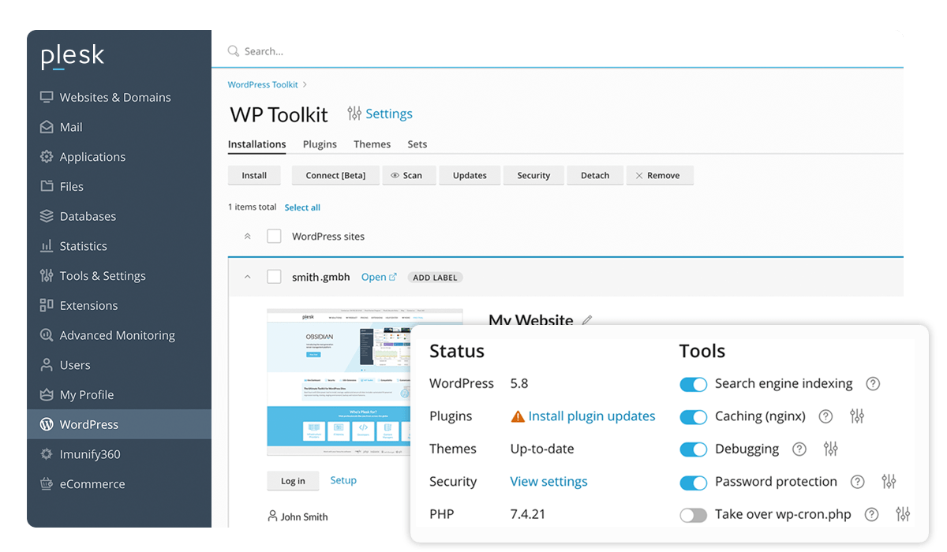Disable the Search engine indexing toggle

[693, 384]
